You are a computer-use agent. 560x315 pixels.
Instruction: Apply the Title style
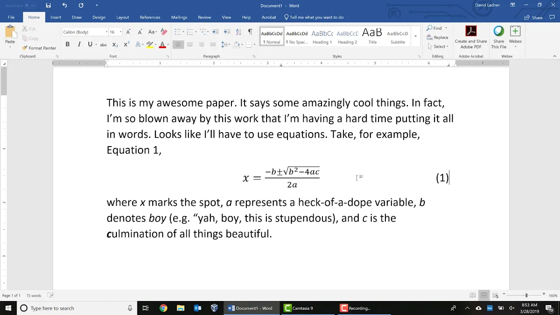point(372,37)
